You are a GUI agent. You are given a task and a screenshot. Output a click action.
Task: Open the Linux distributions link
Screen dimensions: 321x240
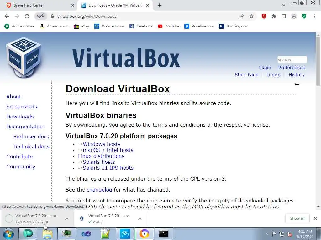101,156
